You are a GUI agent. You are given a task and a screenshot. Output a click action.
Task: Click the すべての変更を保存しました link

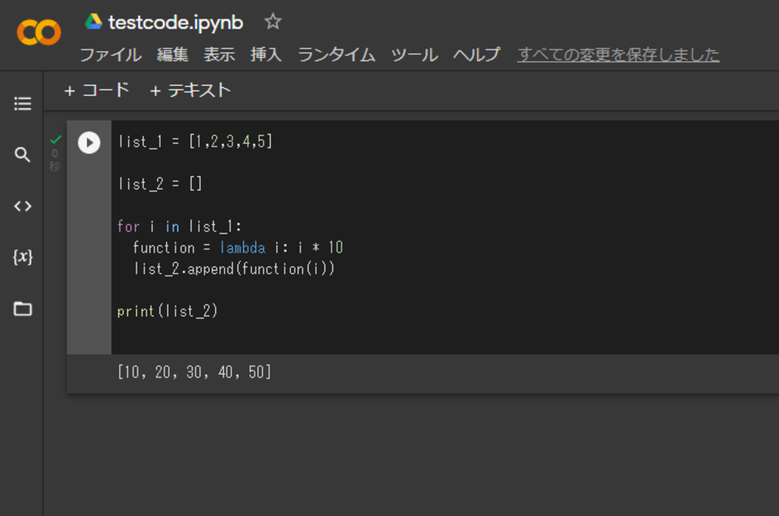pos(618,55)
